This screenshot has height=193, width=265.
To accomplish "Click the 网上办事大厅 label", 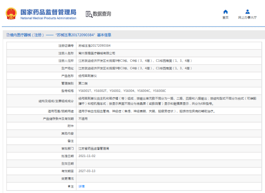I will coord(247,17).
